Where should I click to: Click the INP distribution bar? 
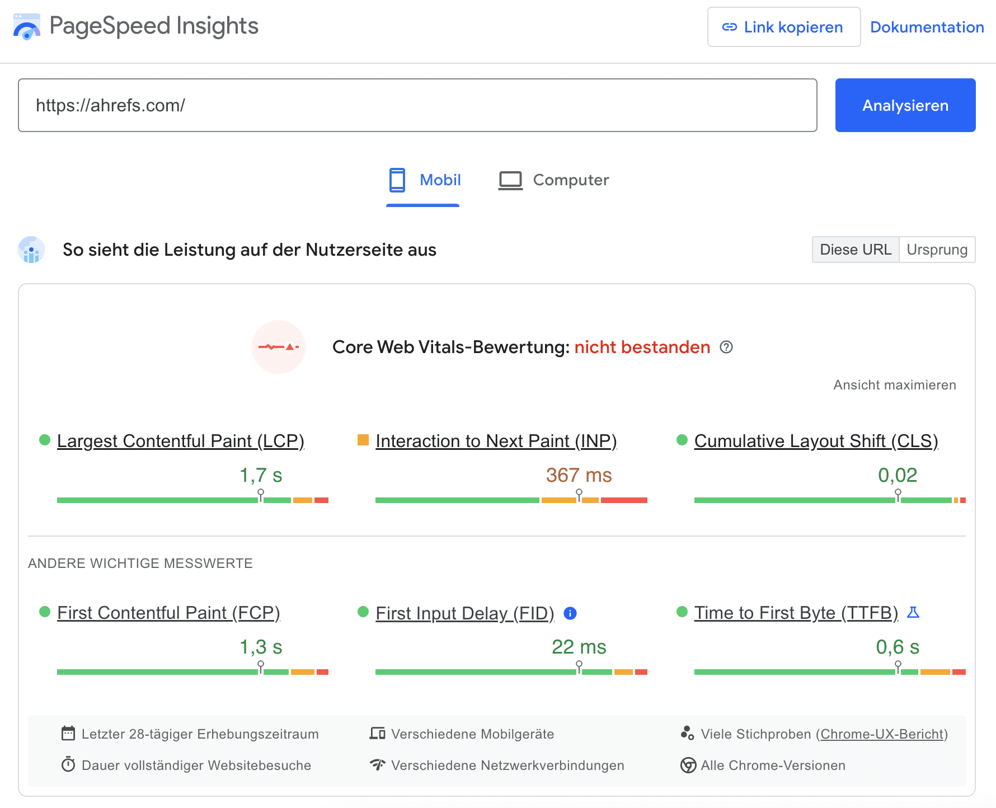(x=511, y=500)
